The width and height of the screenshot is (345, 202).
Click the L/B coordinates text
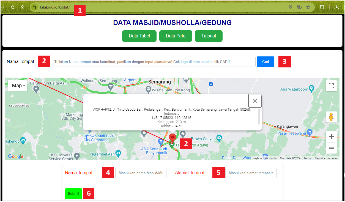pos(172,118)
